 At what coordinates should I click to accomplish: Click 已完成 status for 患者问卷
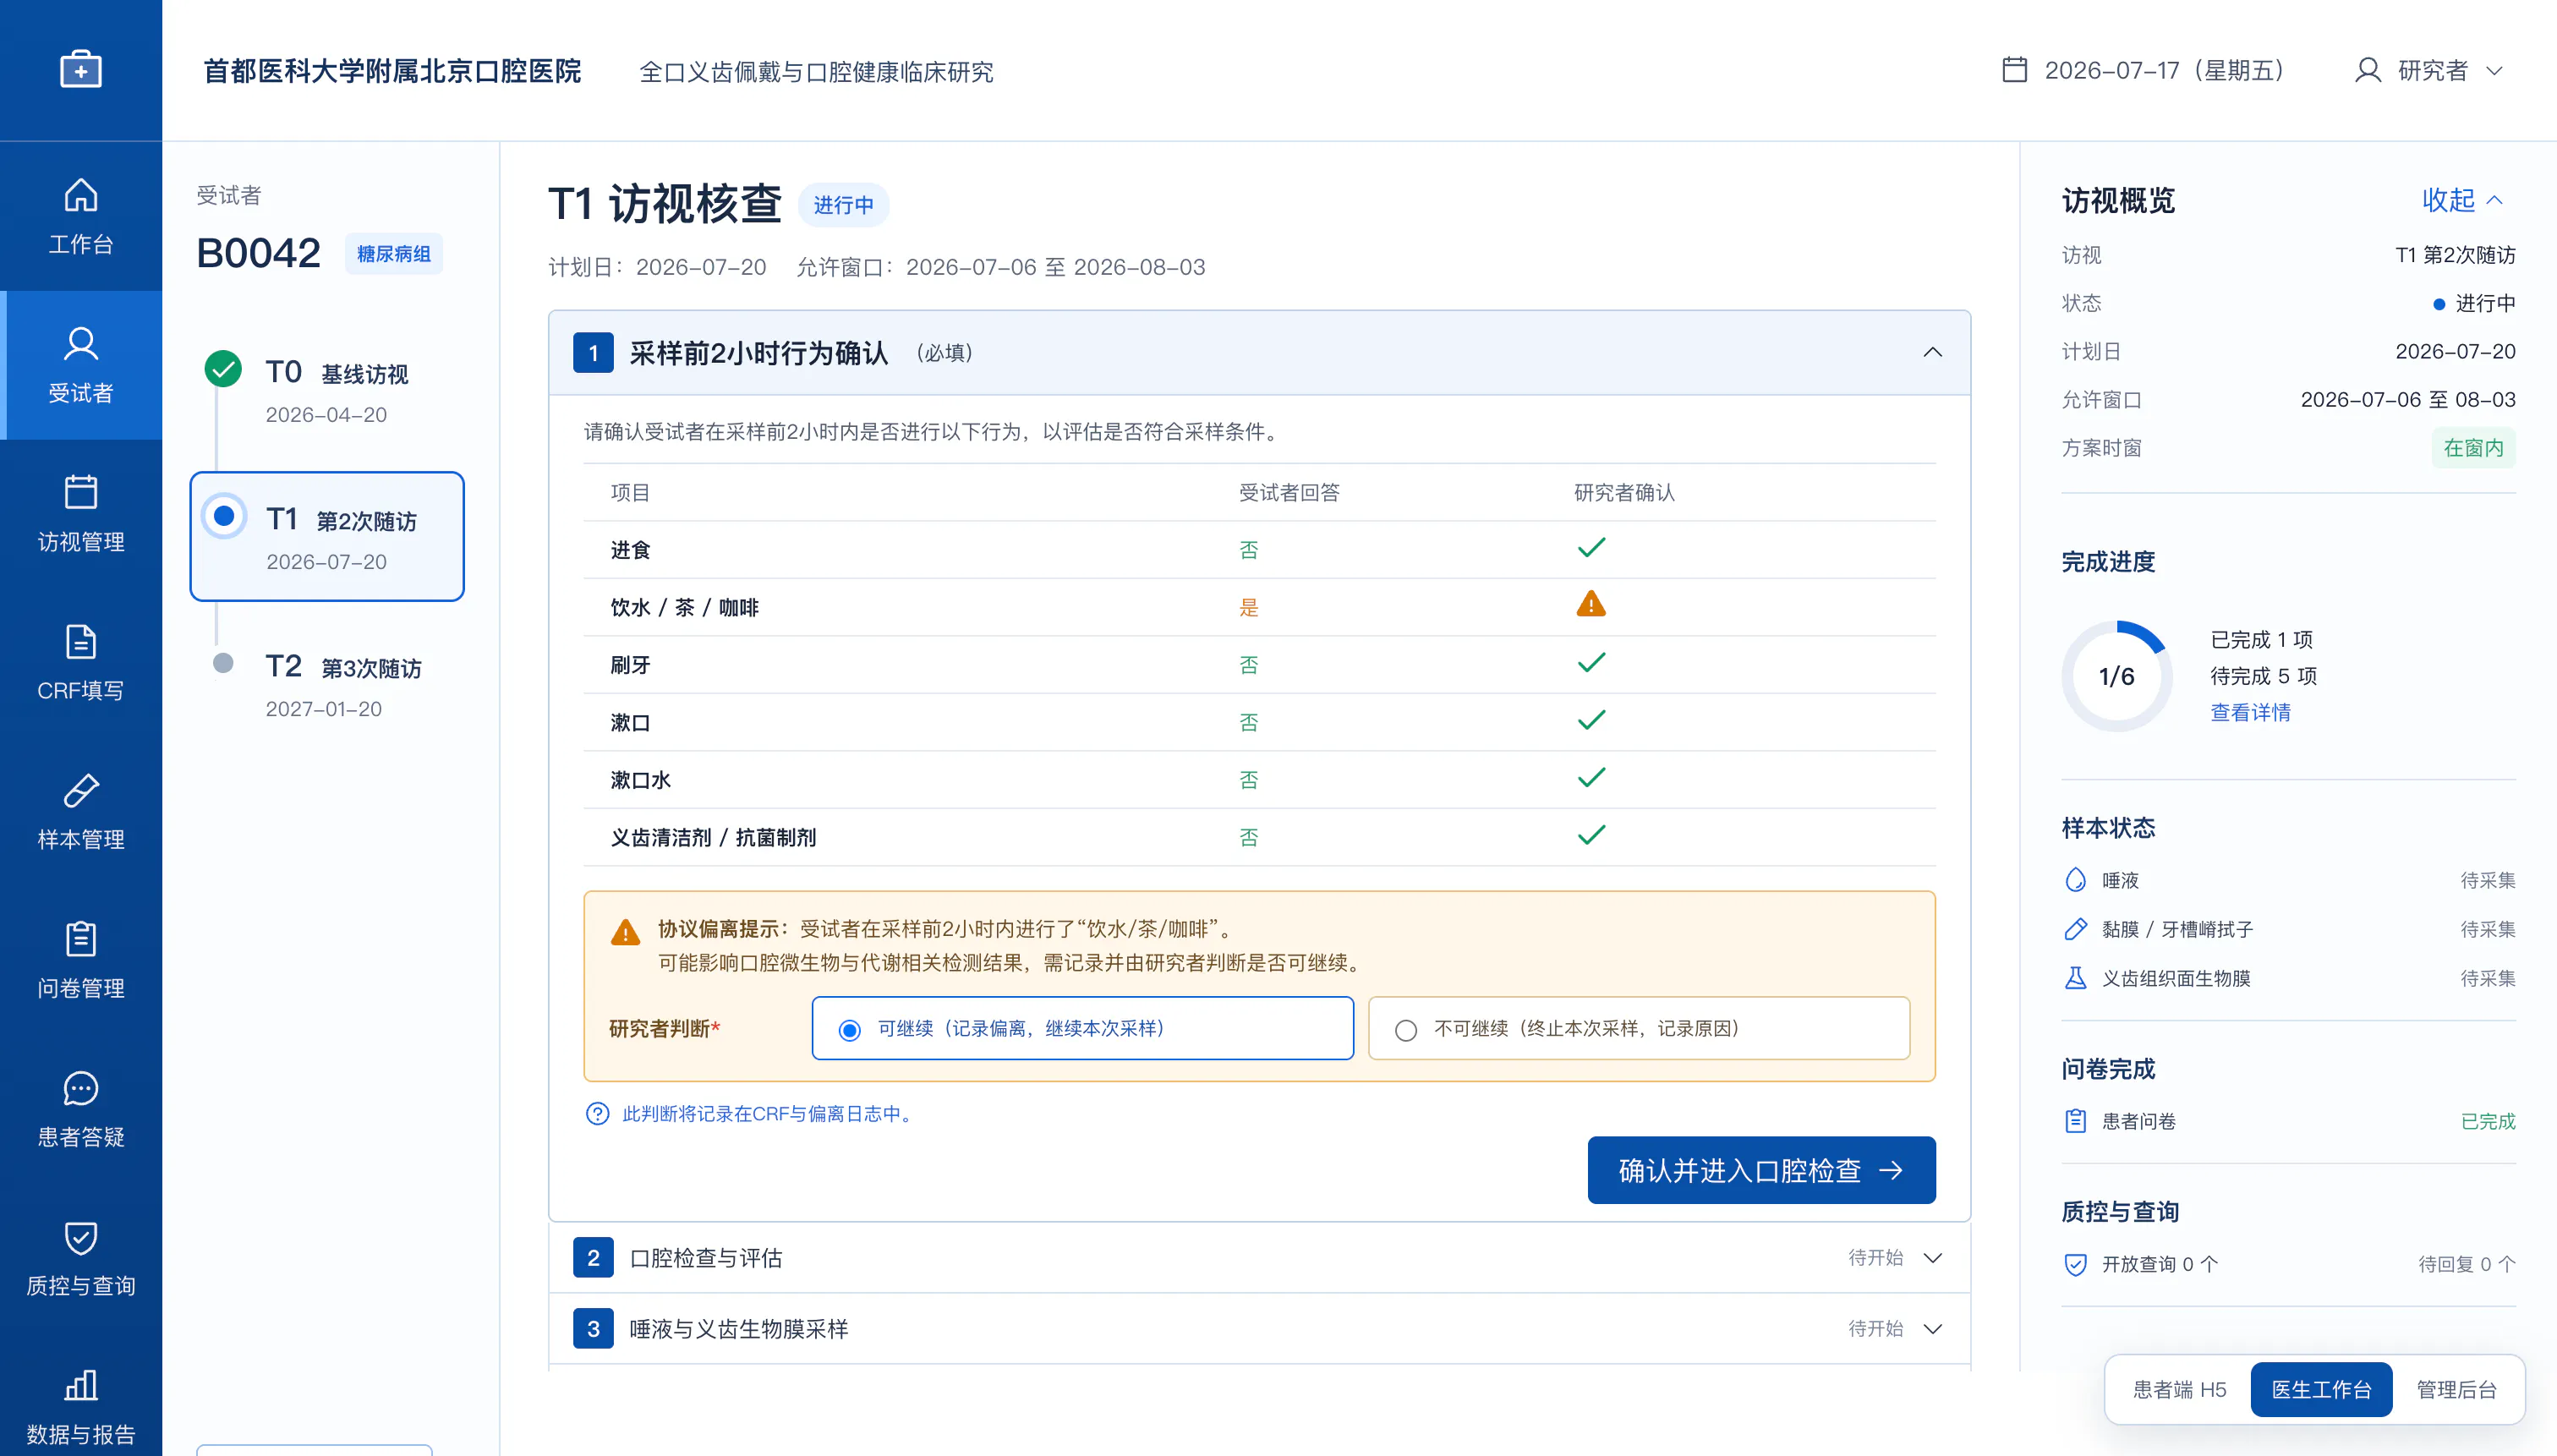(x=2487, y=1121)
